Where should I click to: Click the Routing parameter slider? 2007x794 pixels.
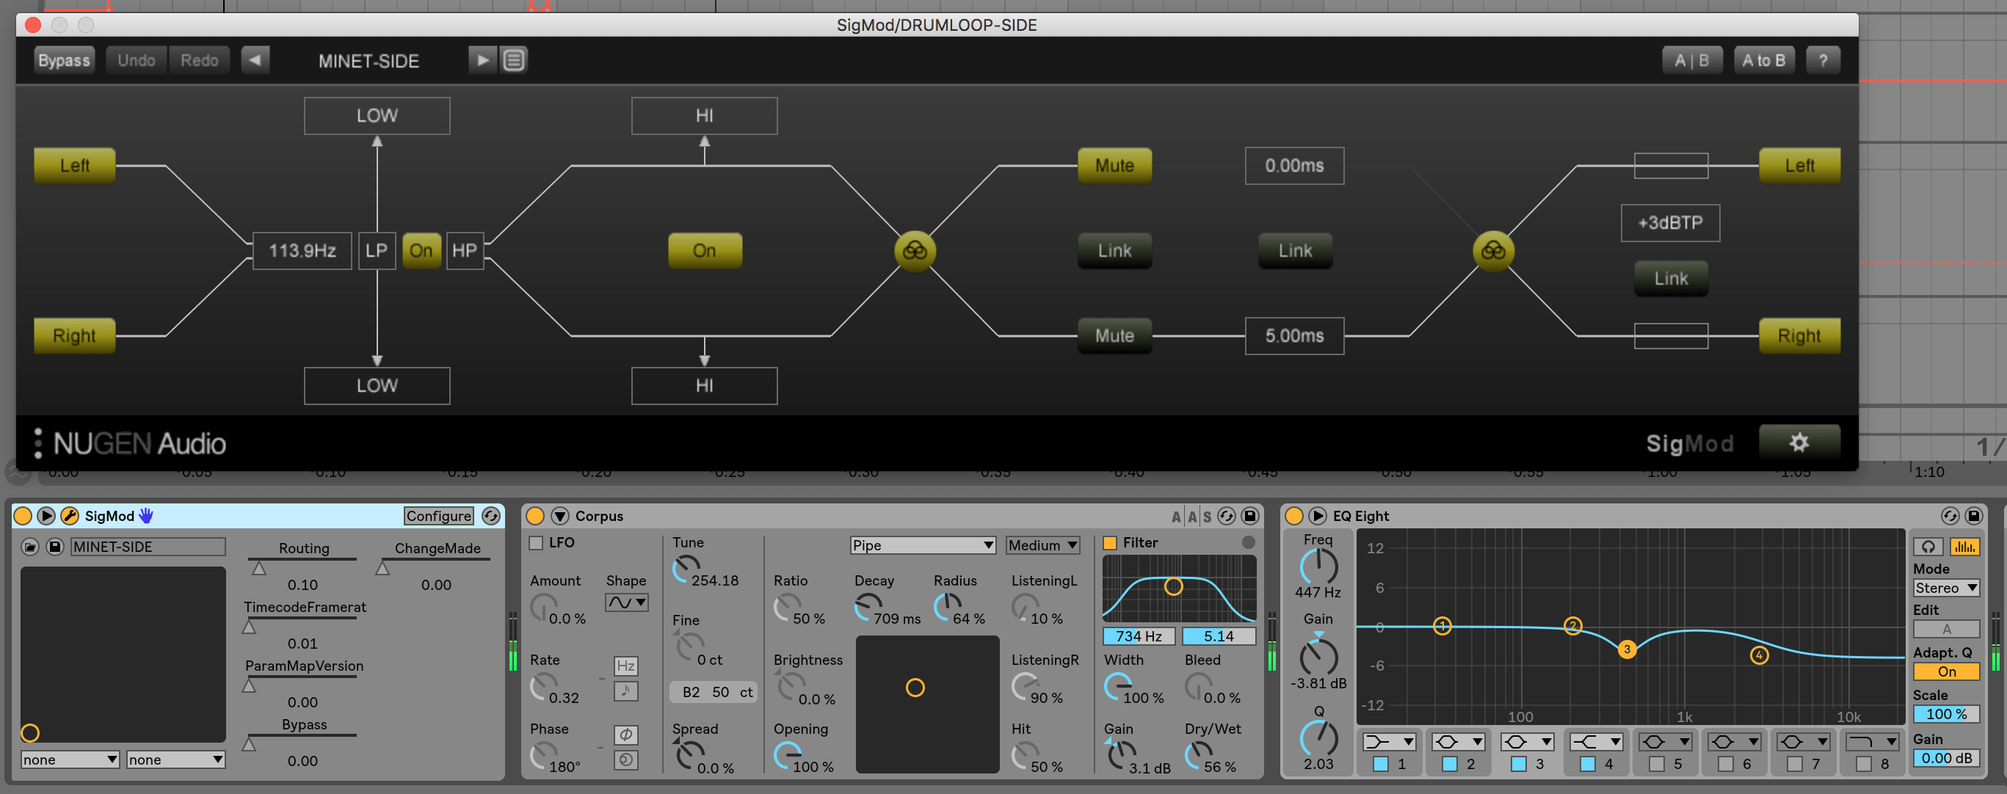click(x=302, y=567)
